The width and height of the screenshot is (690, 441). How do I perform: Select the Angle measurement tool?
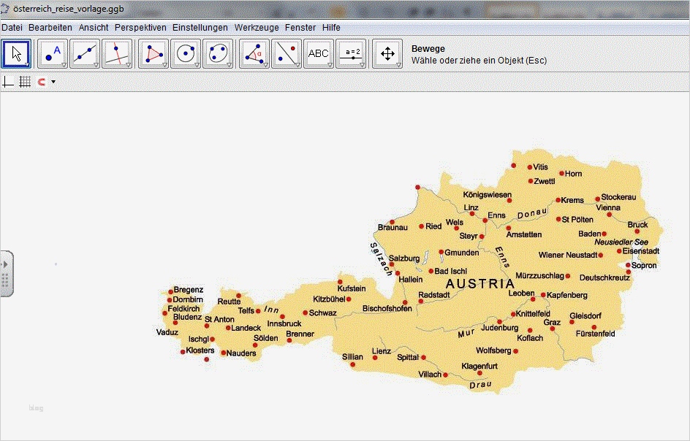click(254, 53)
